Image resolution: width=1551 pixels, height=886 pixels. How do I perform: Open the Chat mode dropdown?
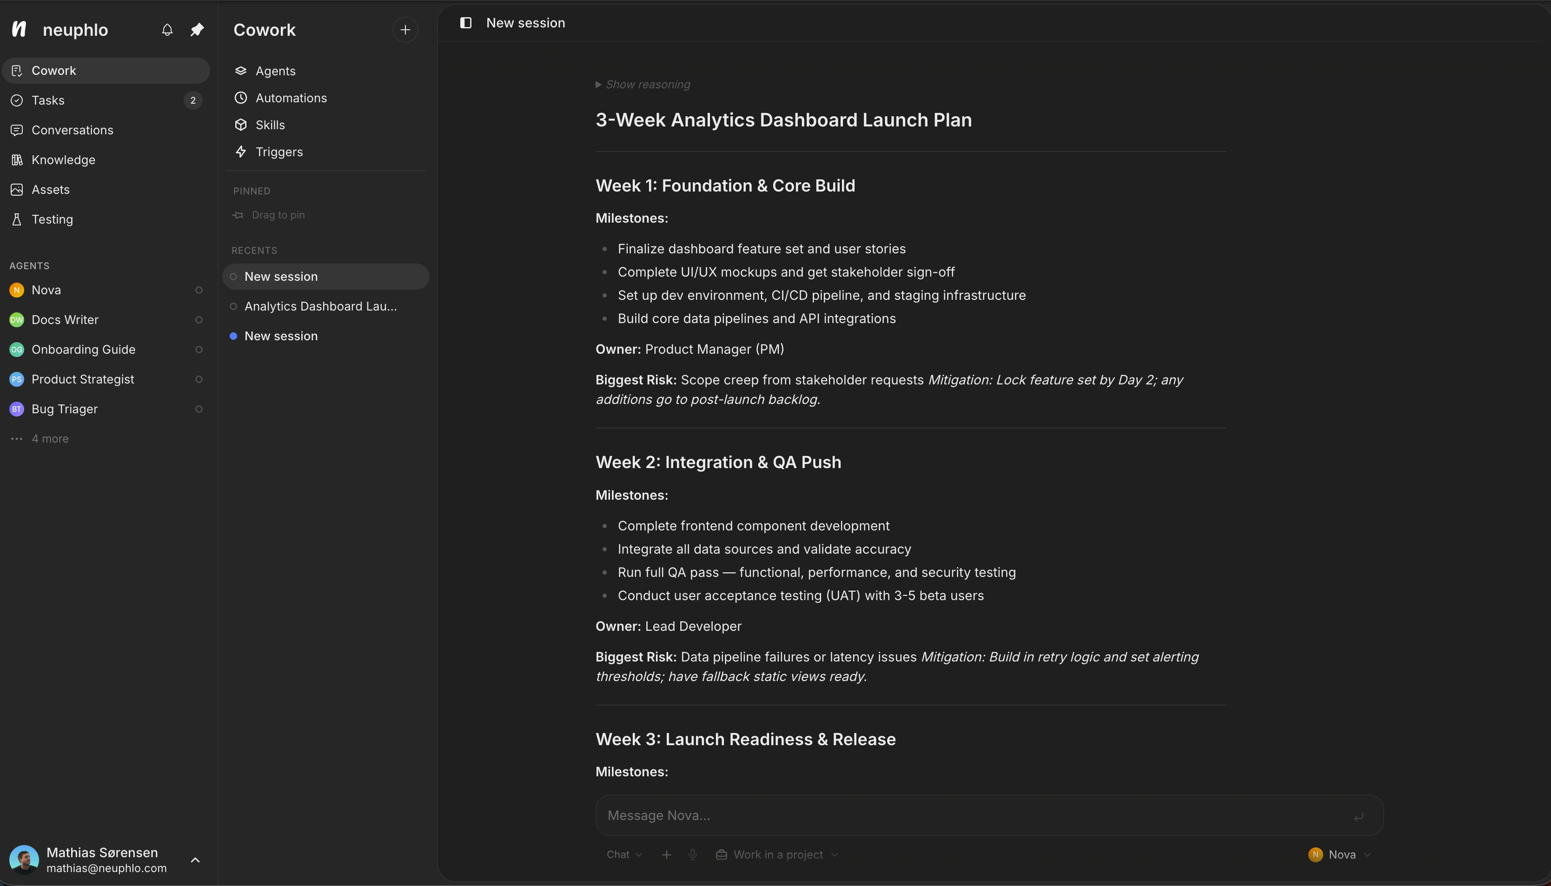(x=624, y=854)
